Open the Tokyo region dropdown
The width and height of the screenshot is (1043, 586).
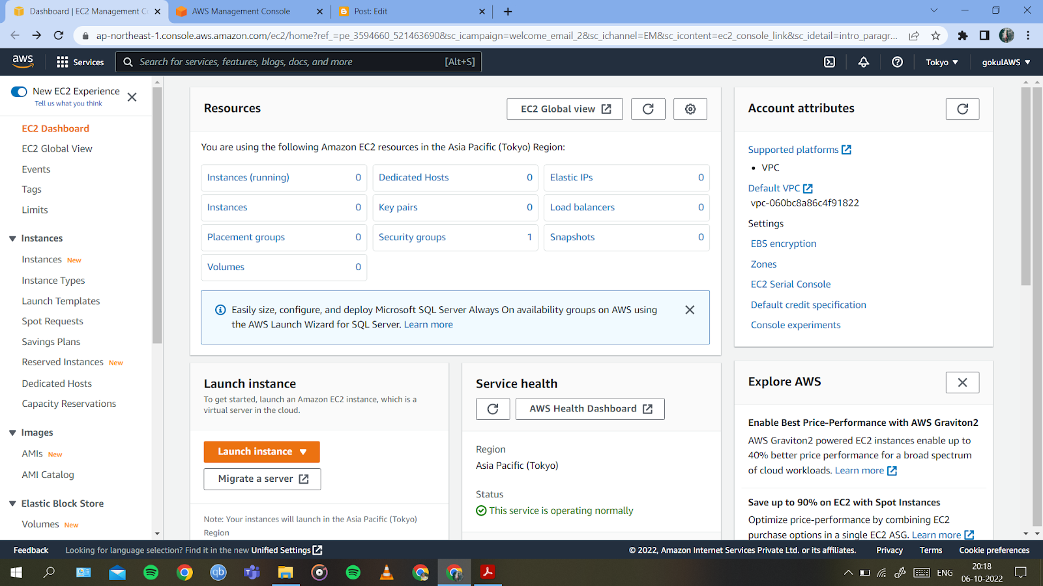(942, 62)
